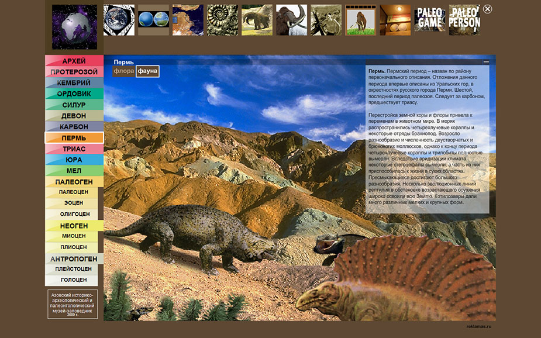This screenshot has height=338, width=541.
Task: Open the PALEO GAME icon
Action: [x=430, y=20]
